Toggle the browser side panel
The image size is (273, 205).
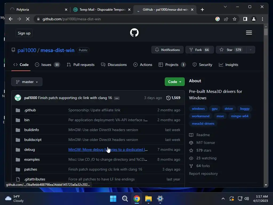[245, 19]
